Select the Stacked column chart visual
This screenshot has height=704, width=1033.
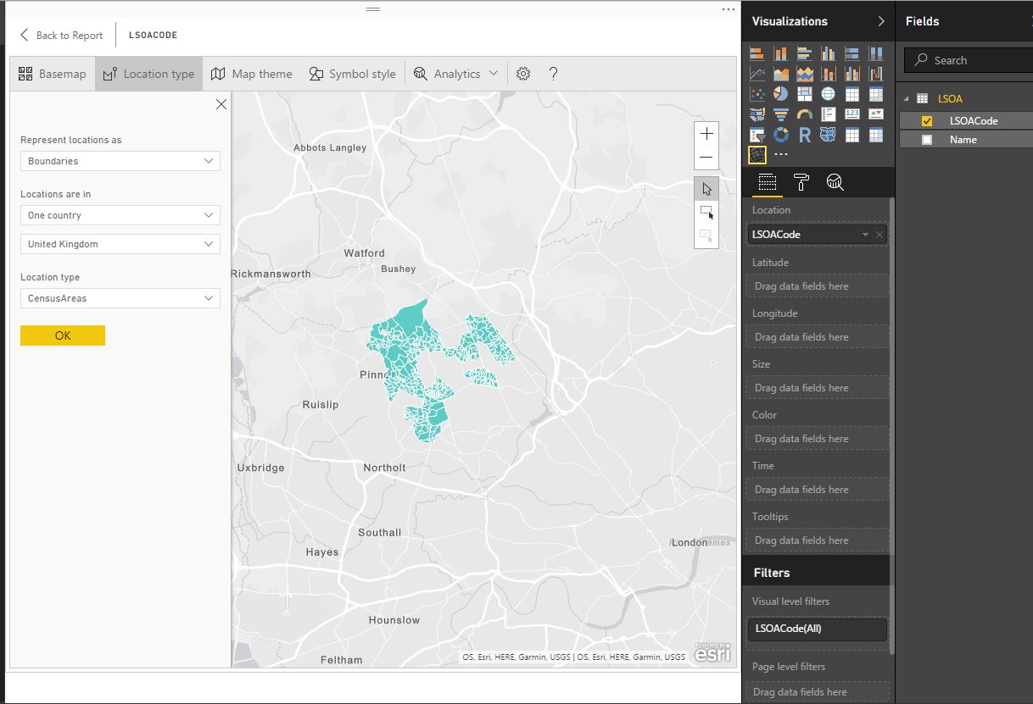tap(781, 53)
